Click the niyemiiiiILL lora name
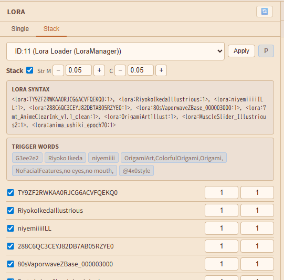Screen dimensions: 284x280 point(35,229)
